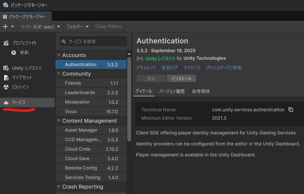The image size is (304, 194).
Task: Open ビルトイン packages in sidebar
Action: coord(20,87)
